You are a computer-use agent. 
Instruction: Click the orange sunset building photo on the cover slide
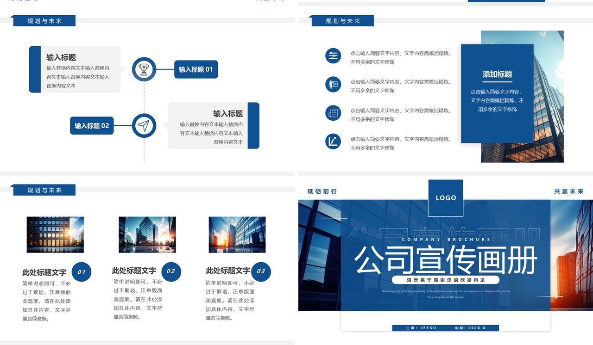[572, 255]
